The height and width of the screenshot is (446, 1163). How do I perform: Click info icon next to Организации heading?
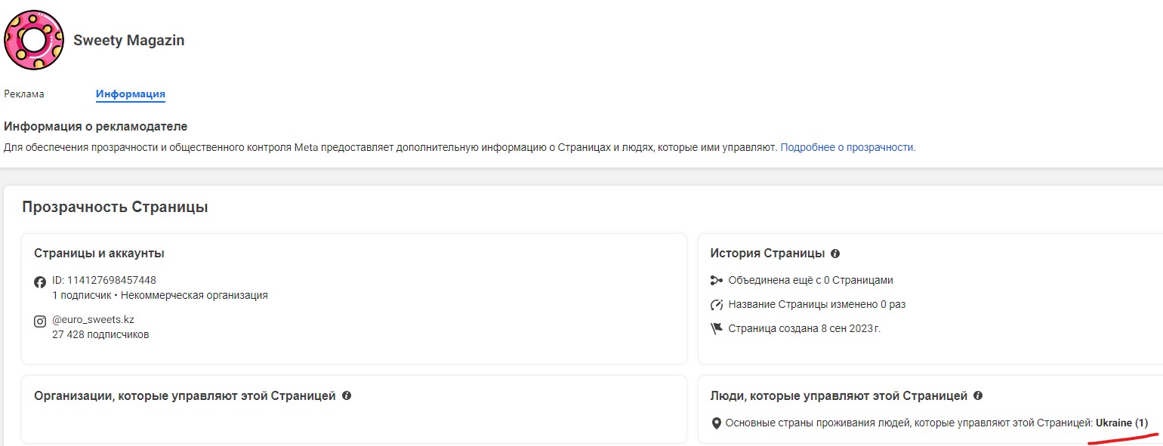coord(347,395)
